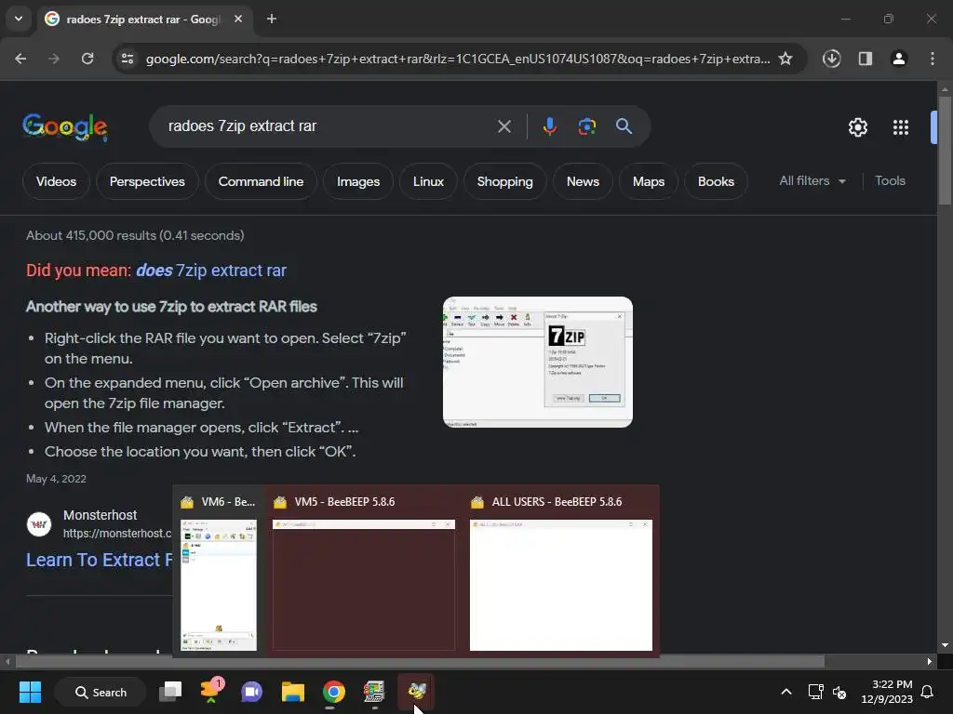
Task: Clear the search box text
Action: [503, 126]
